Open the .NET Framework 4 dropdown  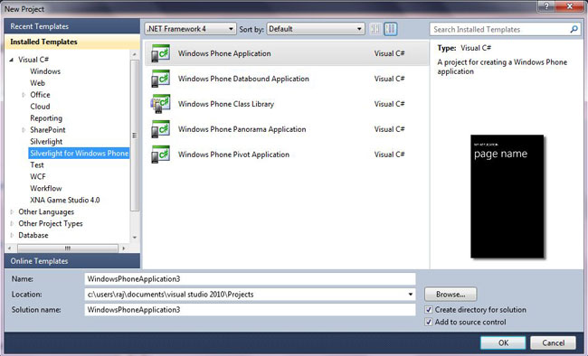point(190,29)
